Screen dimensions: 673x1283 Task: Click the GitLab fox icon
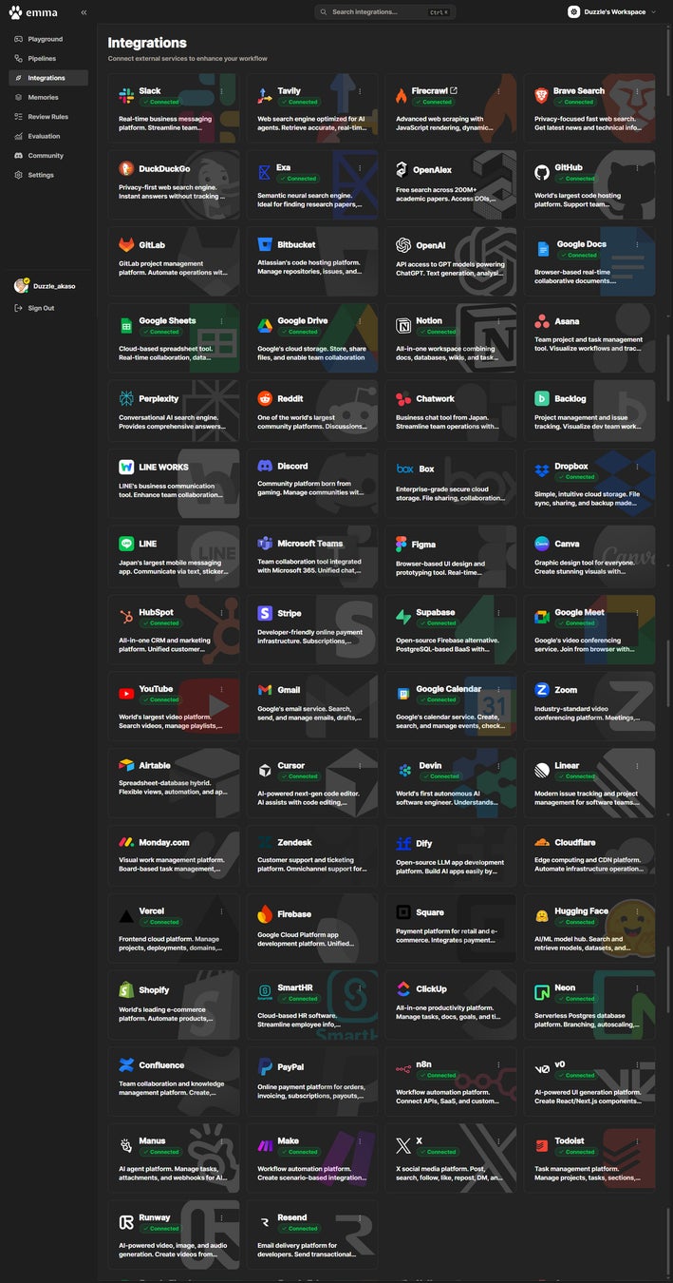click(x=126, y=245)
